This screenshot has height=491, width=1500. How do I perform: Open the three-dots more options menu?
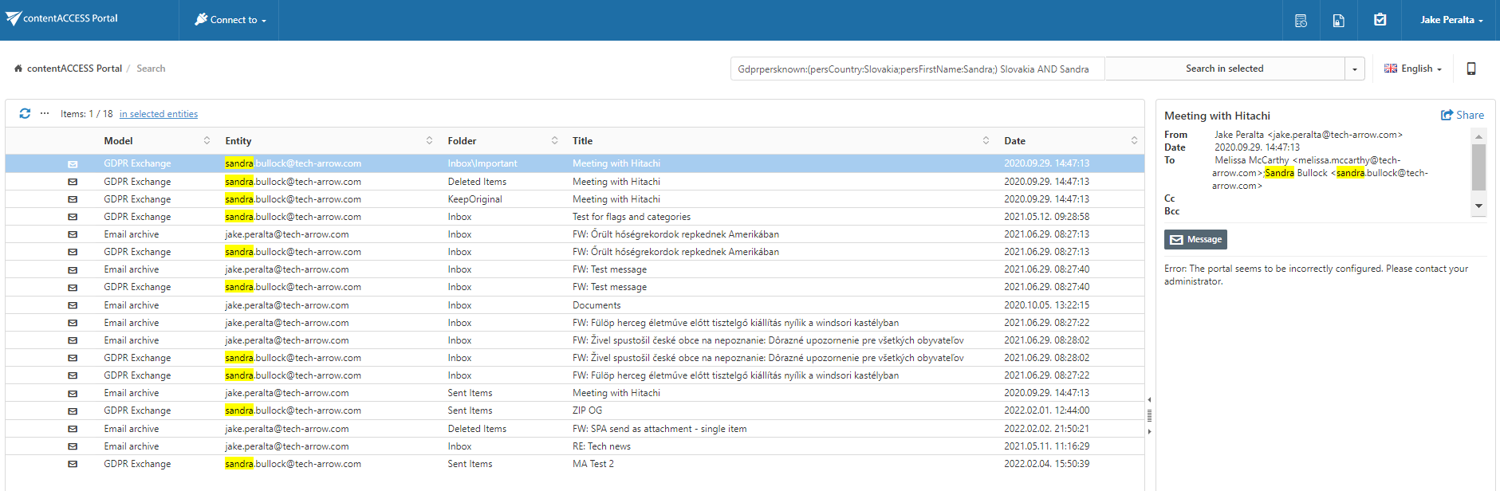point(45,113)
